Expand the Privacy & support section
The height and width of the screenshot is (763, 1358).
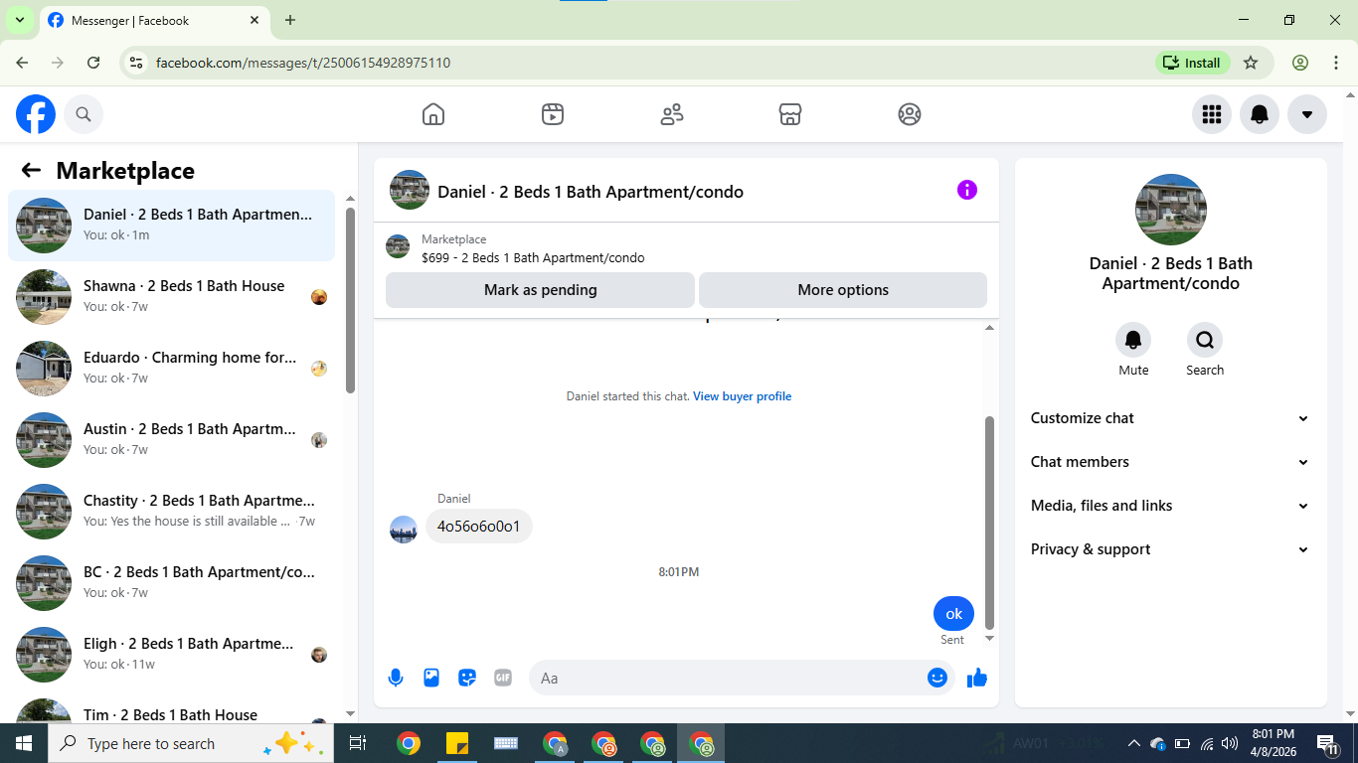pos(1171,549)
